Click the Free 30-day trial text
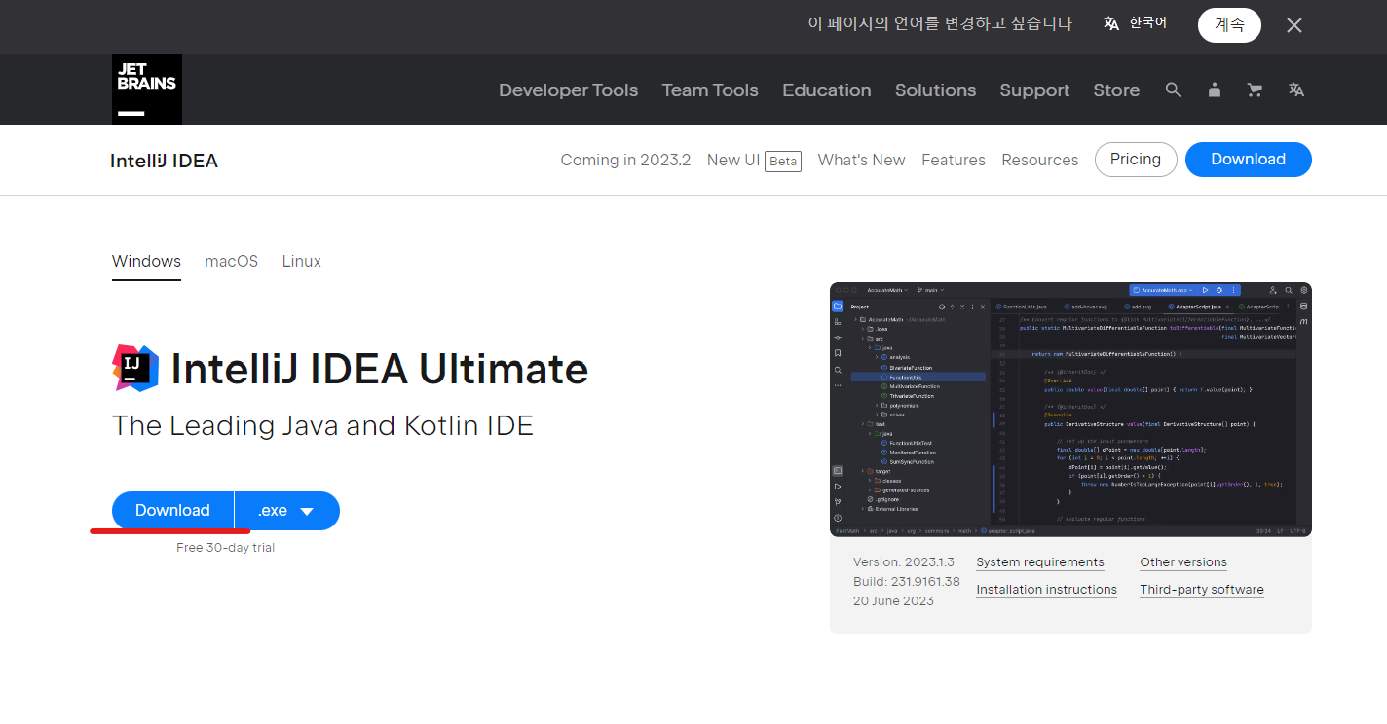The width and height of the screenshot is (1387, 724). tap(225, 548)
